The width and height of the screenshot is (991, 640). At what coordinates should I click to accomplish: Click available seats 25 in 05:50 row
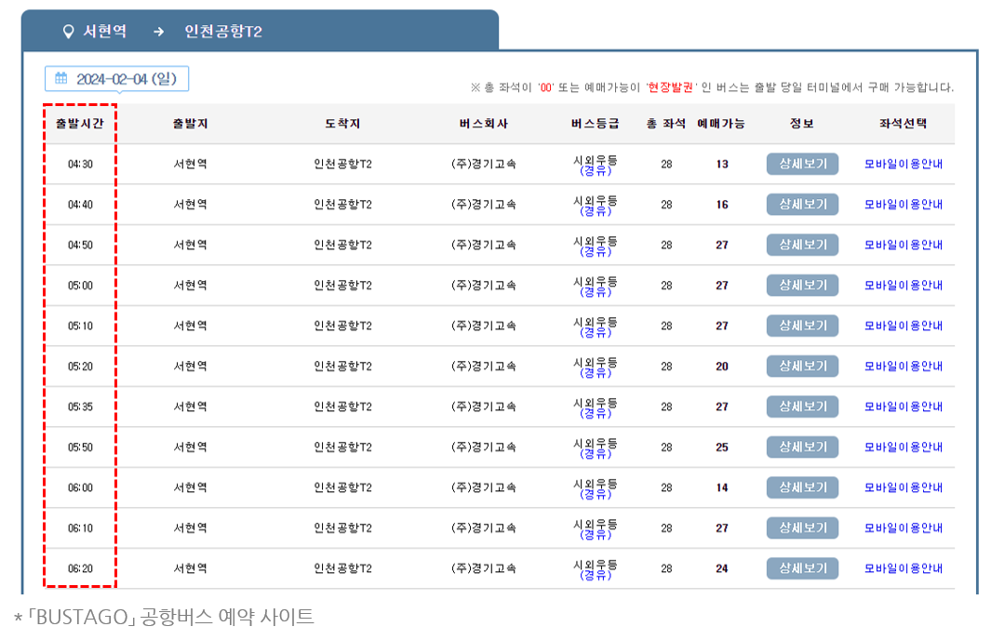[x=722, y=447]
